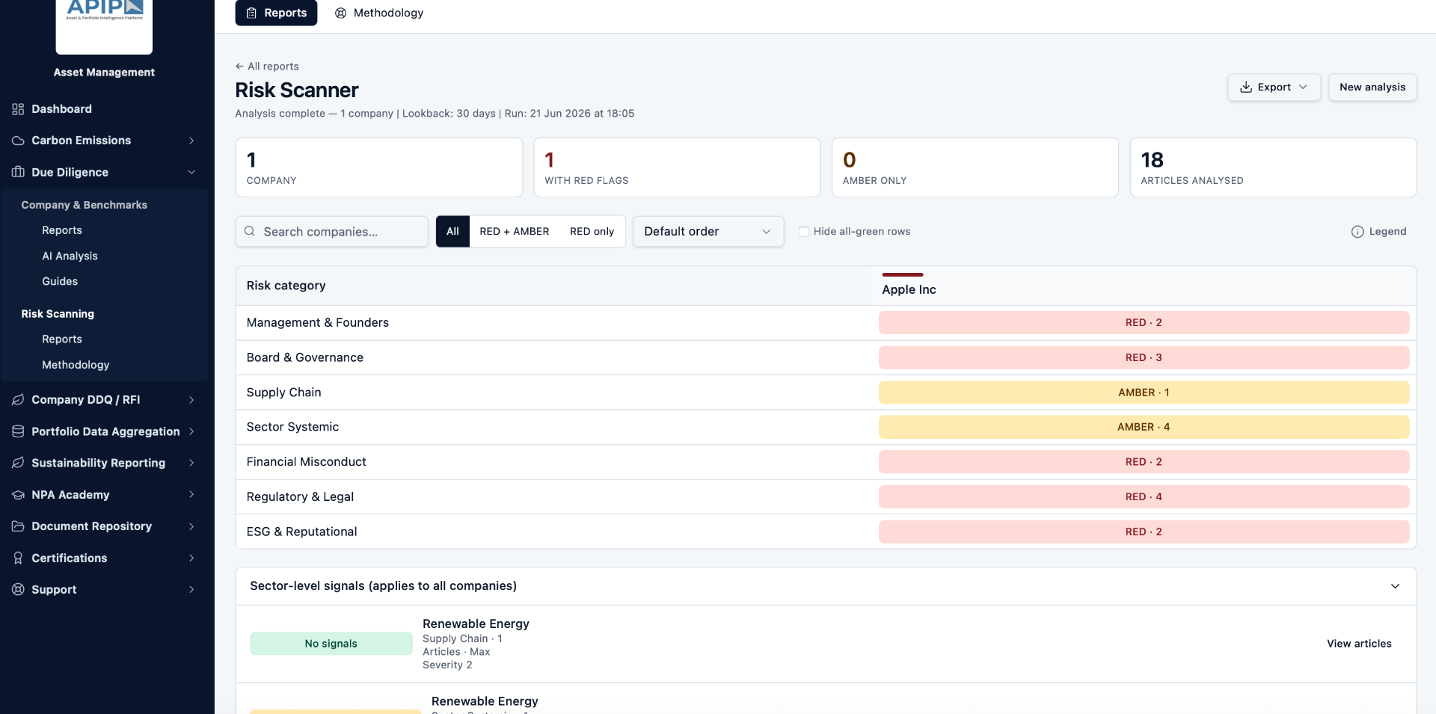Viewport: 1436px width, 714px height.
Task: Click the Due Diligence book icon
Action: (x=18, y=172)
